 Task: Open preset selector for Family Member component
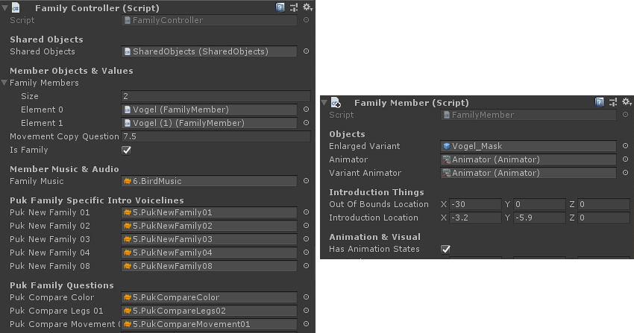coord(613,102)
